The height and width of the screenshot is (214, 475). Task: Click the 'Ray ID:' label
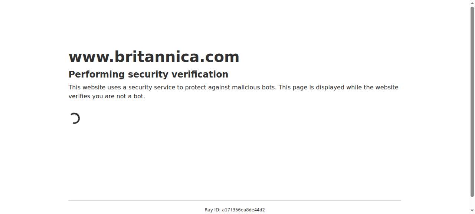pos(212,210)
